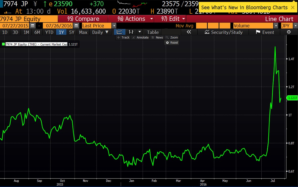Collapse panel with double chevron icon

pyautogui.click(x=189, y=32)
